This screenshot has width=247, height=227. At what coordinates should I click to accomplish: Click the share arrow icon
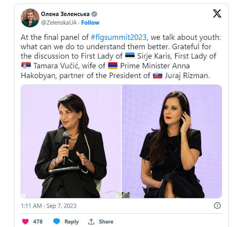(x=91, y=222)
